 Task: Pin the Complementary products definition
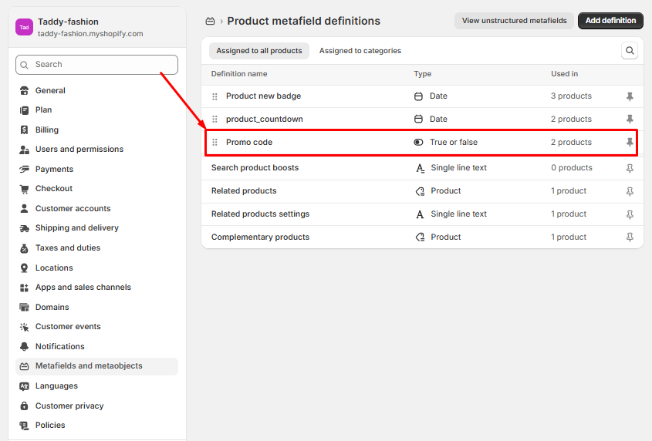[630, 237]
